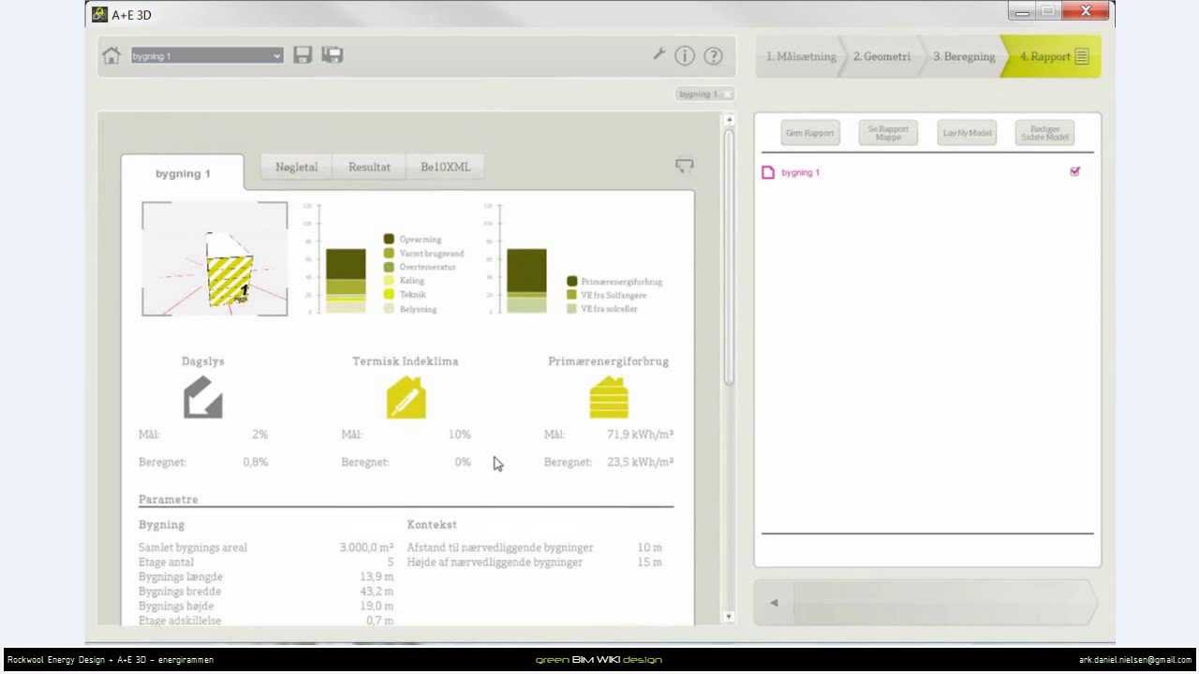The height and width of the screenshot is (674, 1199).
Task: Click the report vertical scrollbar thumb
Action: (729, 256)
